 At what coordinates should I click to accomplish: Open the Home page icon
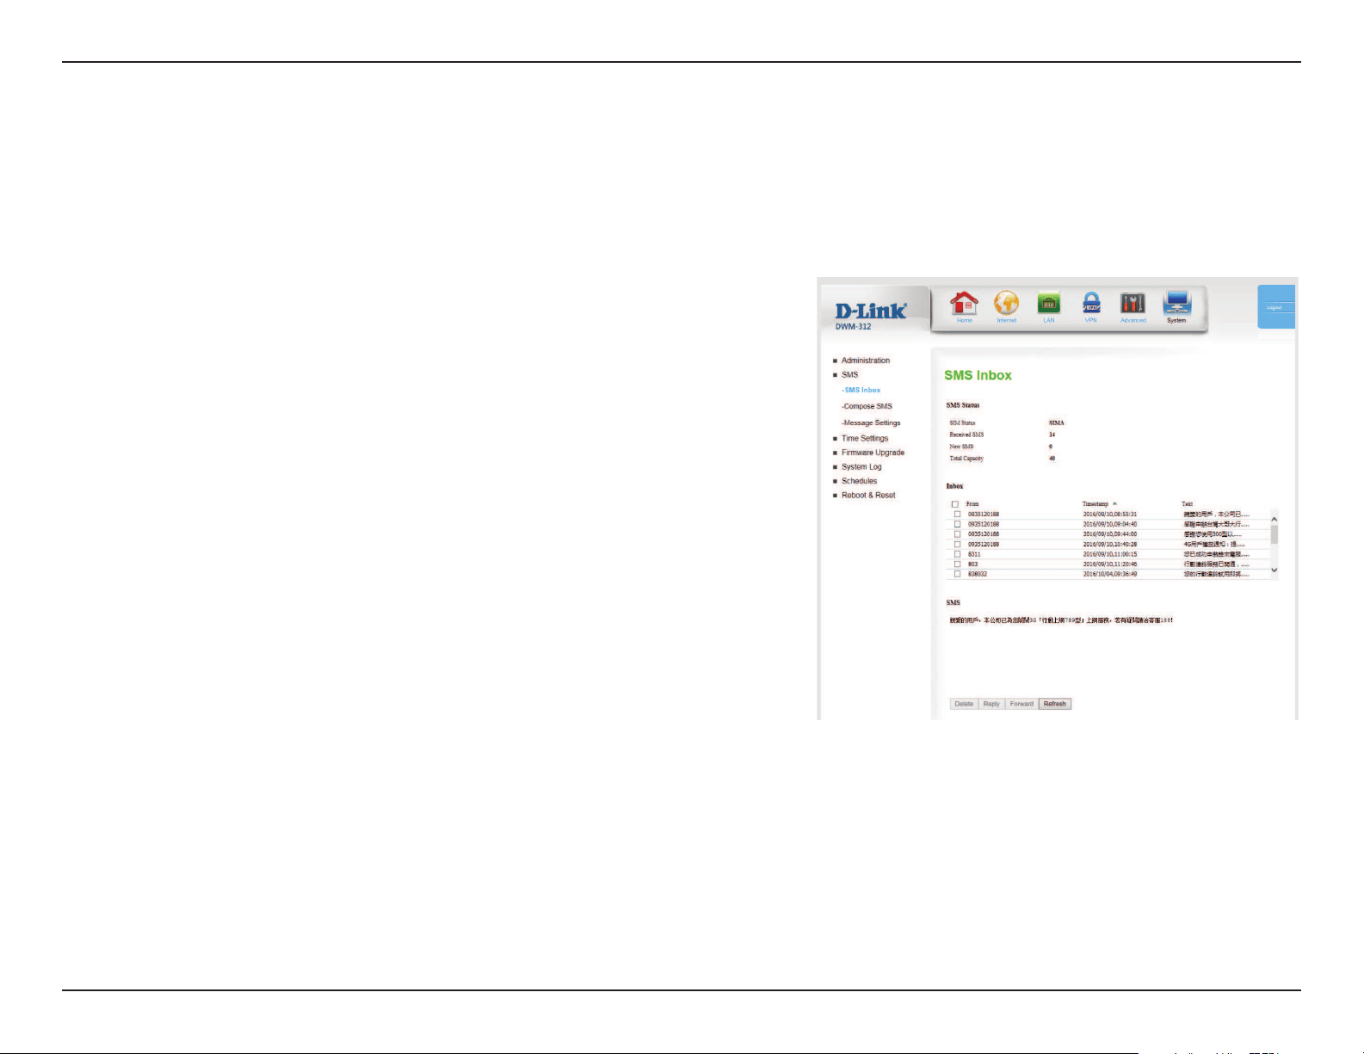(x=964, y=307)
